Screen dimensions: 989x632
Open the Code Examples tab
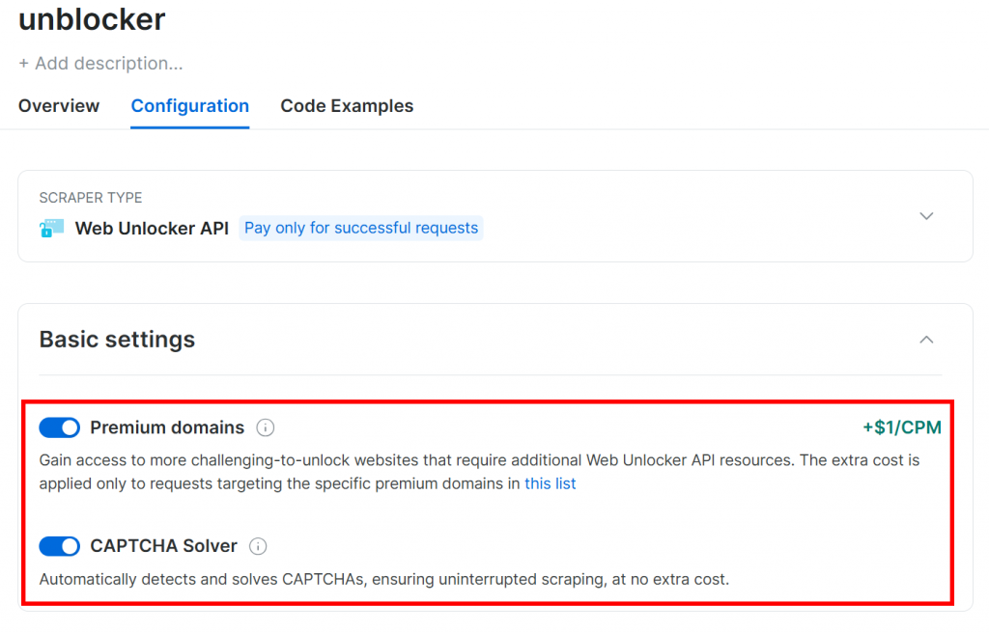coord(346,106)
